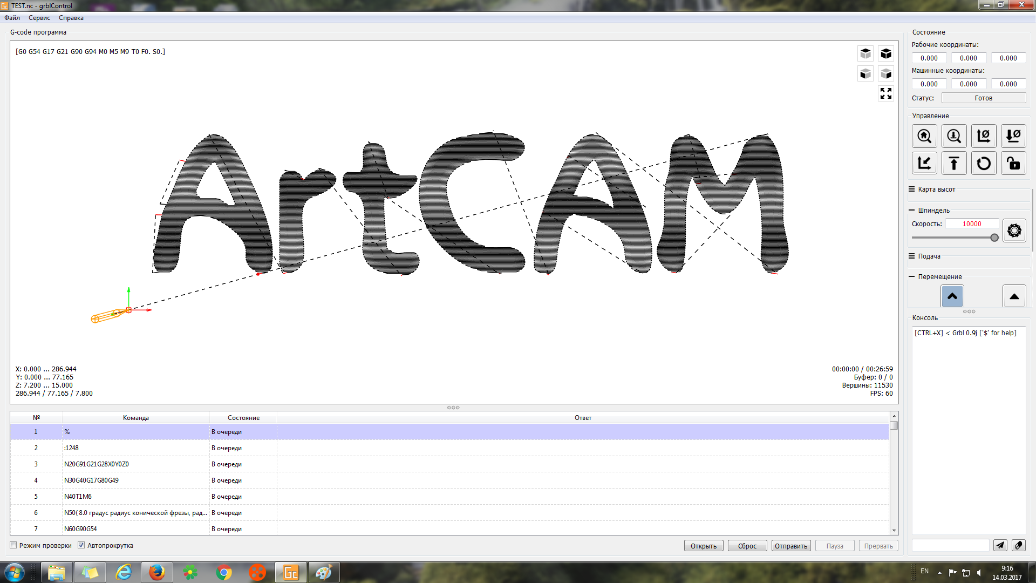Click the Z-probe button
The width and height of the screenshot is (1036, 583).
pos(954,136)
